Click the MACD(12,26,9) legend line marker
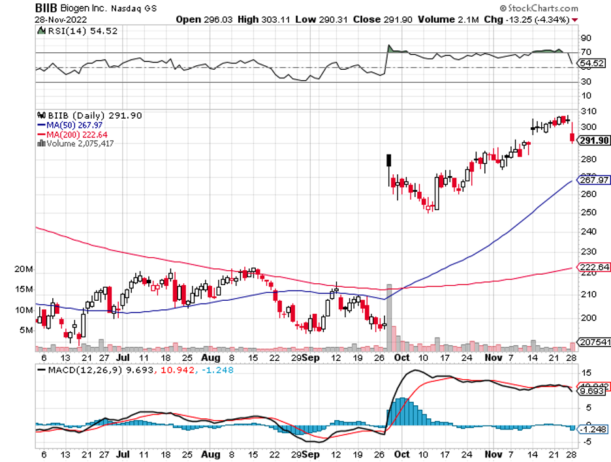The width and height of the screenshot is (611, 462). 42,370
